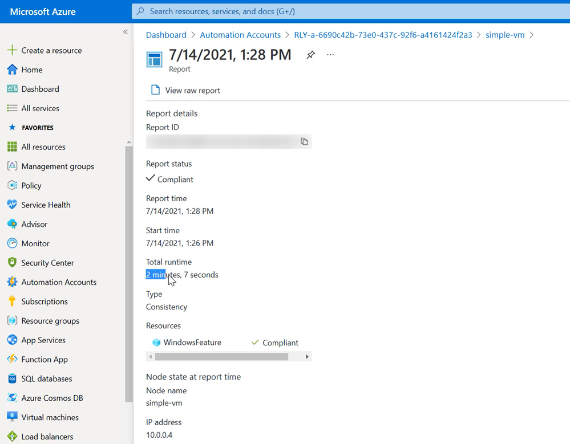
Task: Copy the Report ID to clipboard
Action: pyautogui.click(x=304, y=141)
